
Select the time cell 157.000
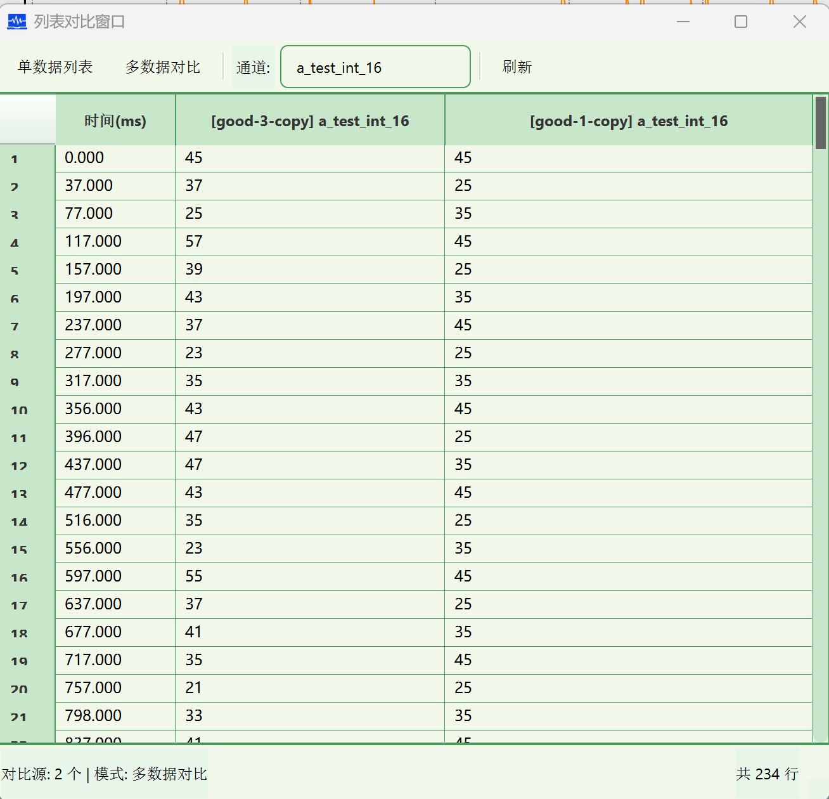[115, 270]
